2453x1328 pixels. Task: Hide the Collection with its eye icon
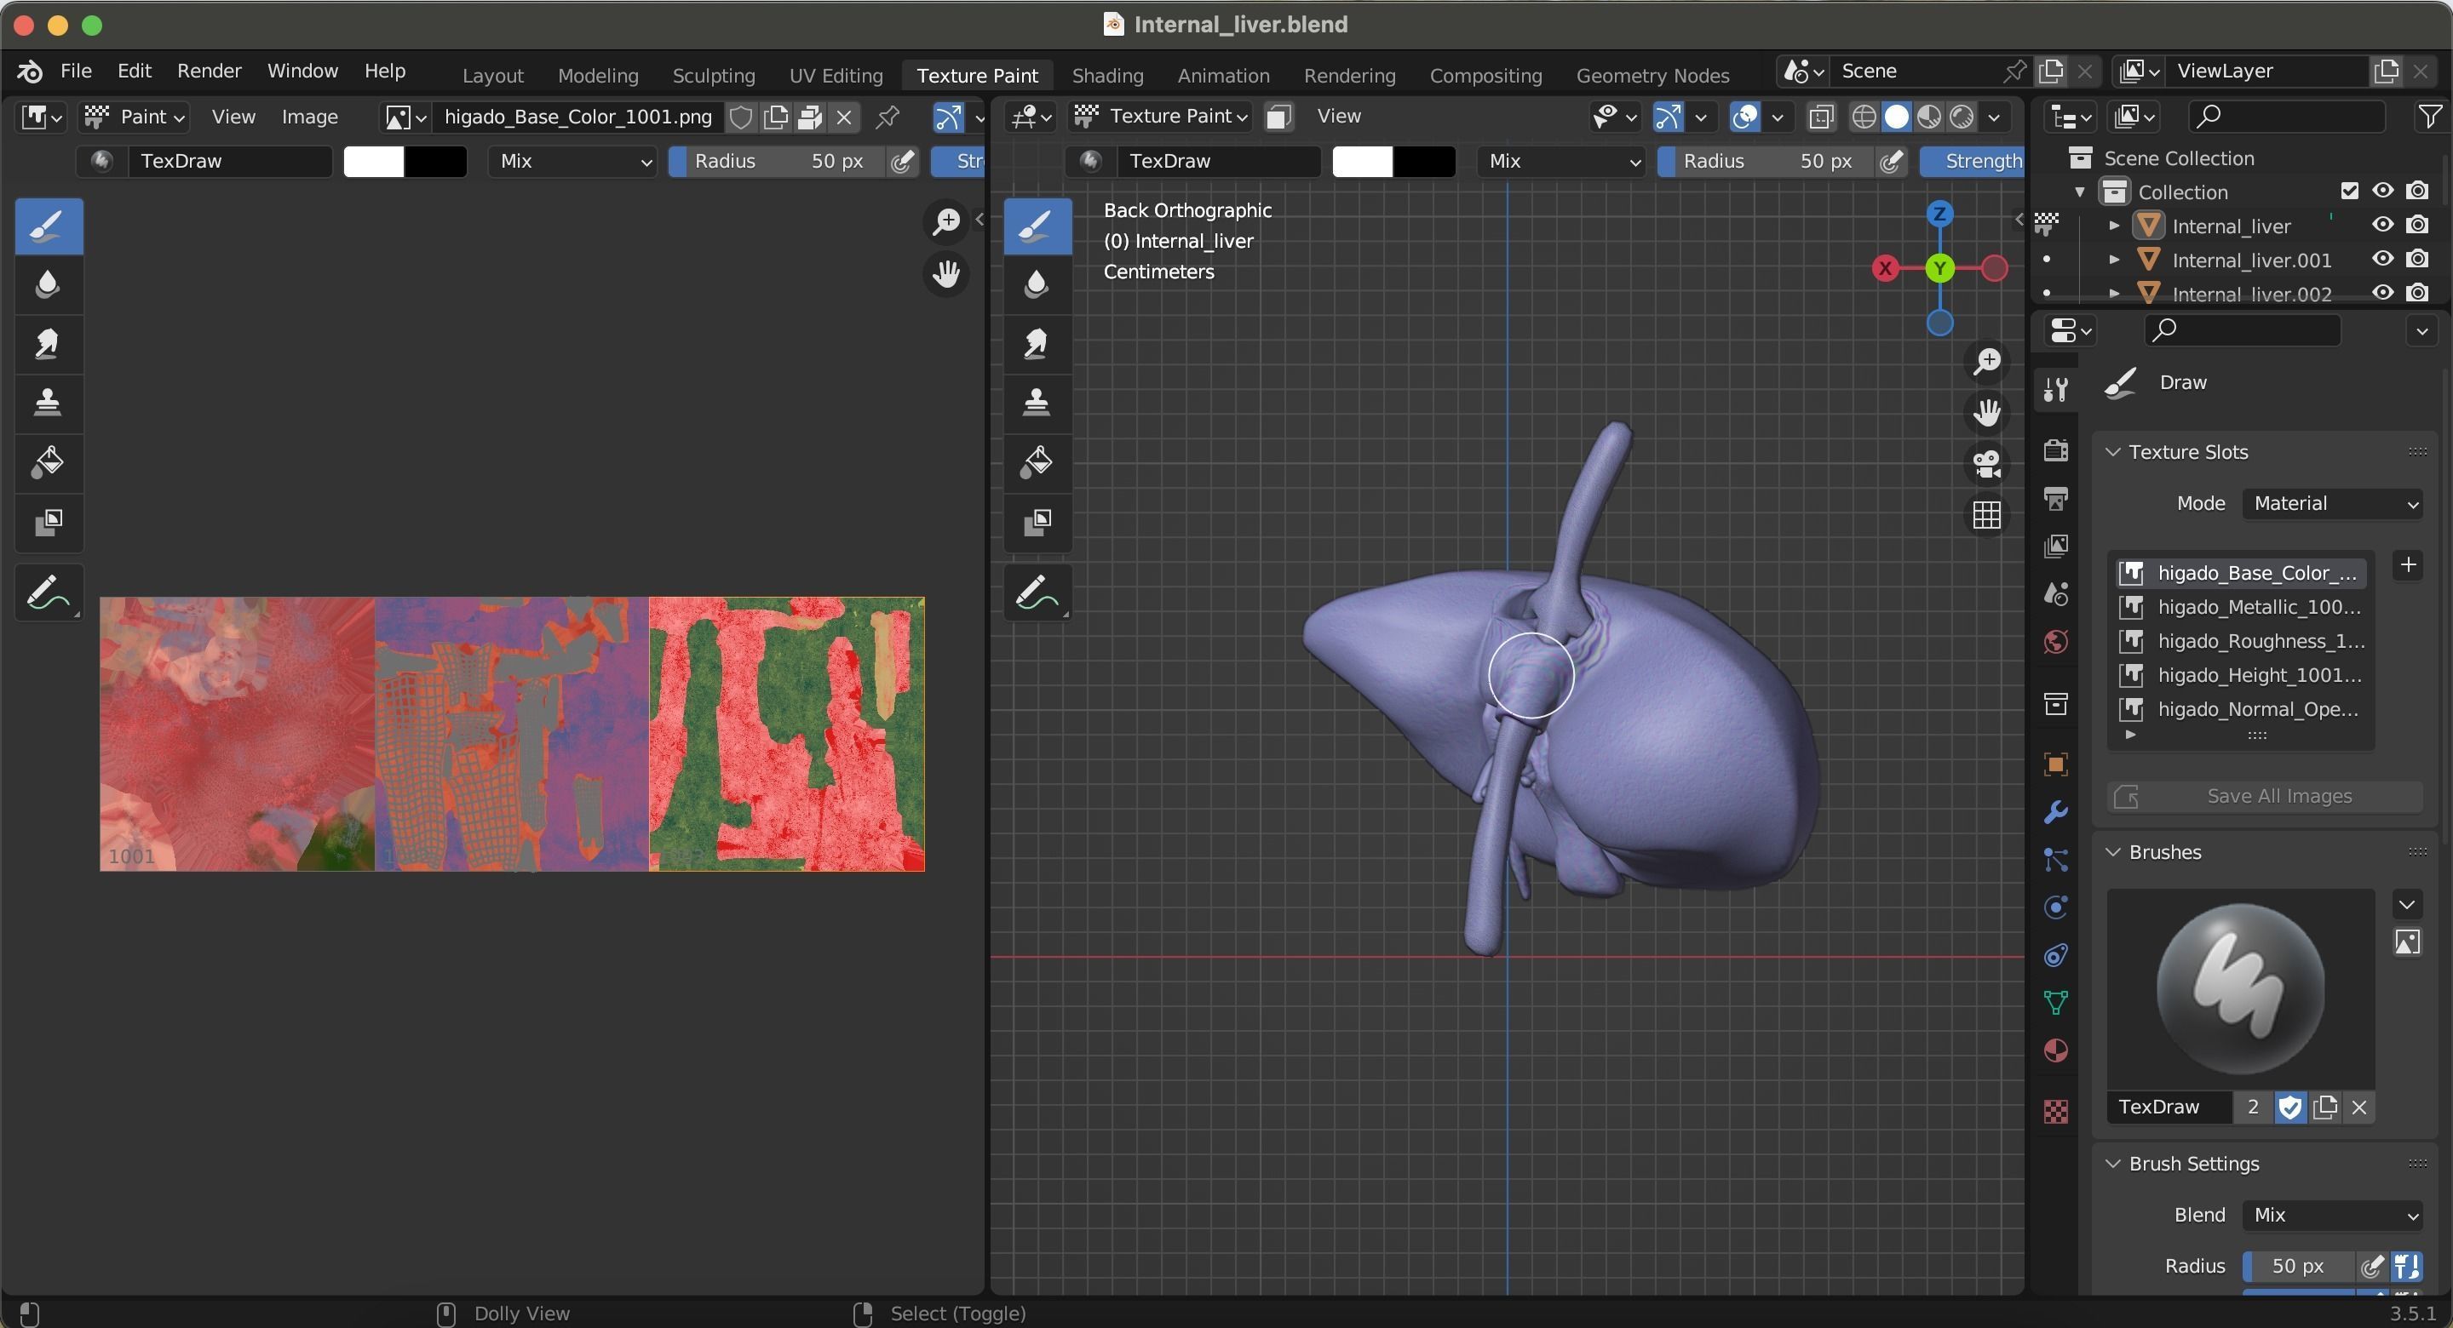(x=2382, y=191)
